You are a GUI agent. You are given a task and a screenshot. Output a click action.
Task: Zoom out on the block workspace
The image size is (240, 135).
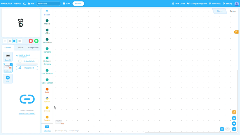tap(234, 124)
